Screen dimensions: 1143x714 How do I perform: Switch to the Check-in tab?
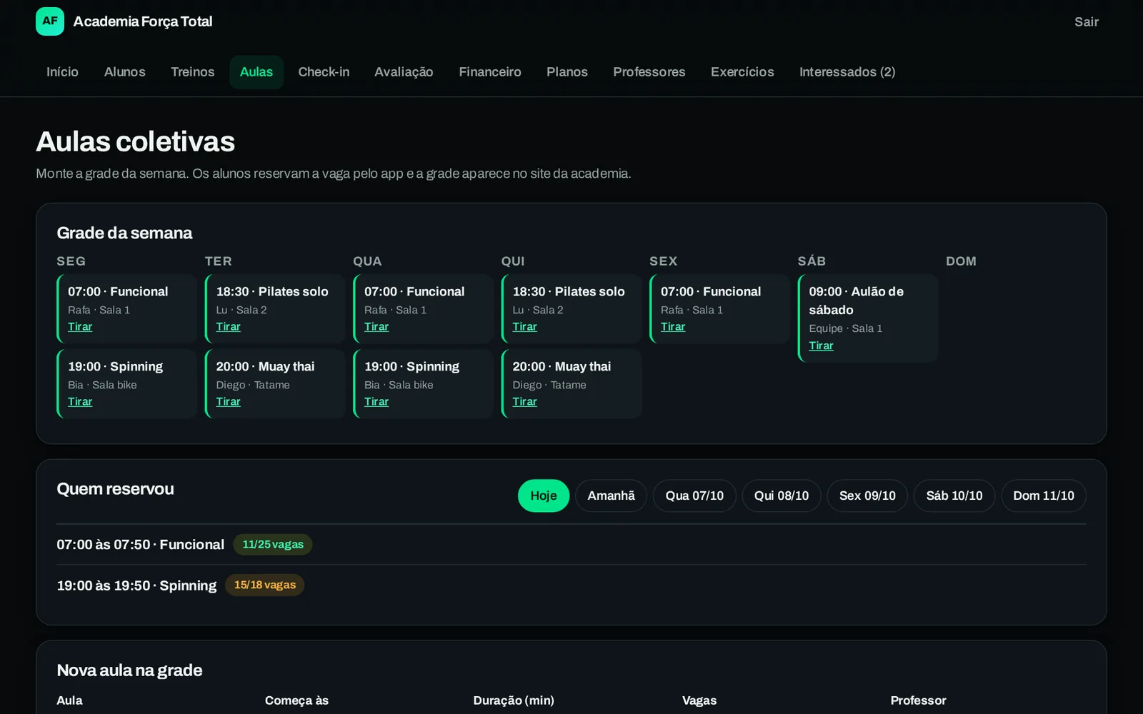324,72
